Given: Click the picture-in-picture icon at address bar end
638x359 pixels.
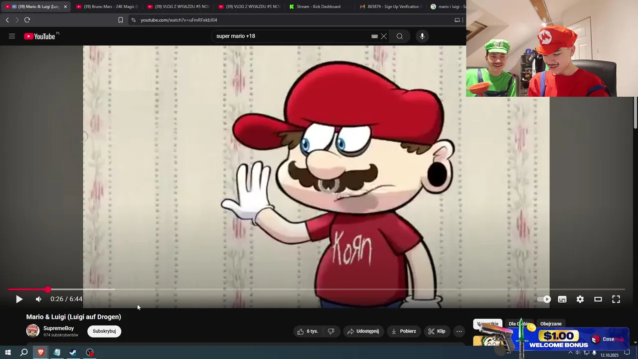Looking at the screenshot, I should (457, 20).
